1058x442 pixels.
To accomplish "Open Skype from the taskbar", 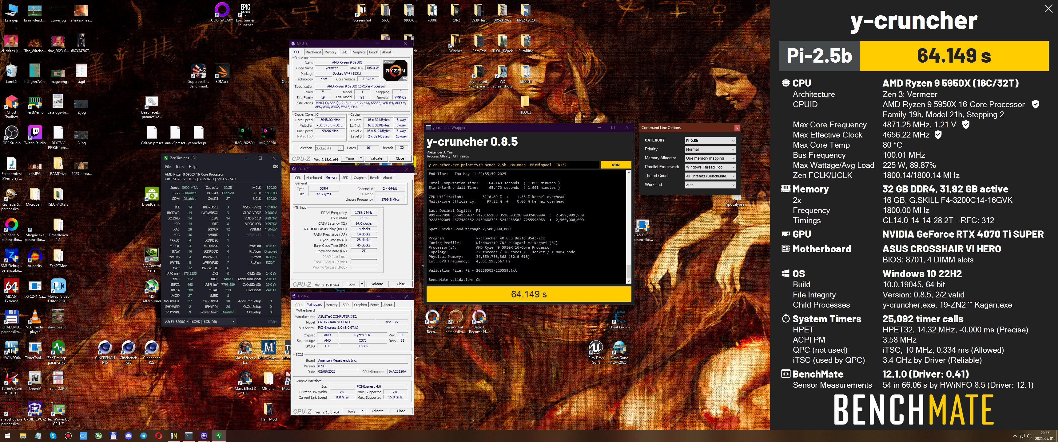I will click(53, 436).
